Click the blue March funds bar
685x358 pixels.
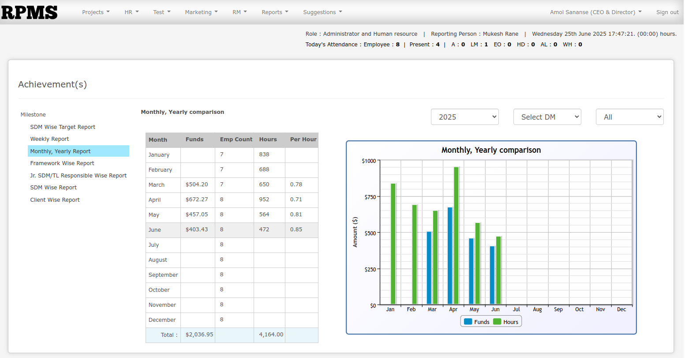point(429,268)
